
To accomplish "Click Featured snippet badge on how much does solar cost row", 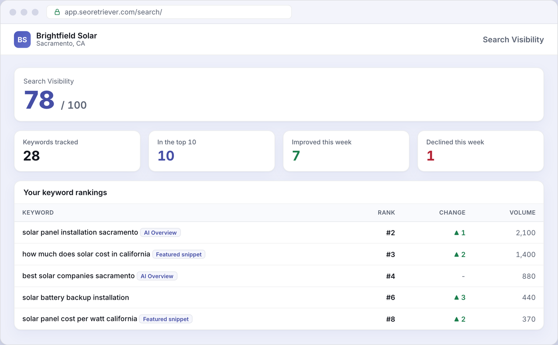I will point(179,254).
